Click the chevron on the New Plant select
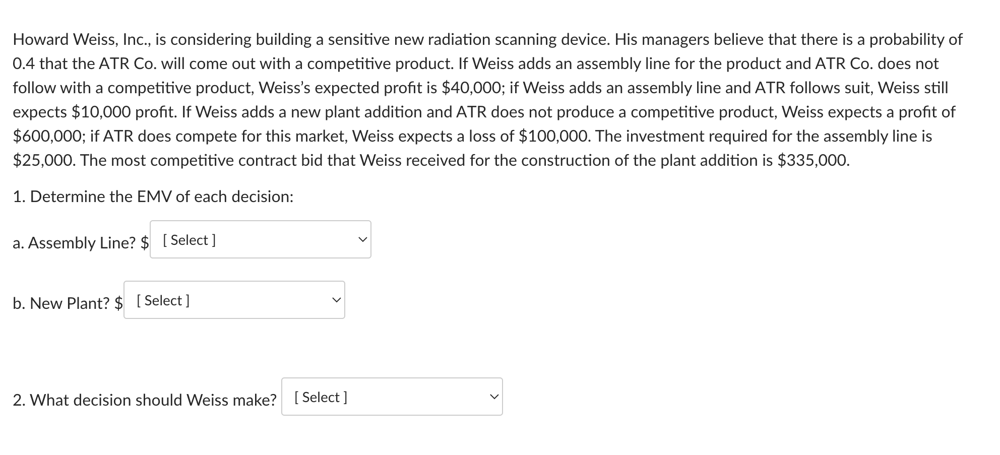This screenshot has width=1000, height=455. (337, 299)
